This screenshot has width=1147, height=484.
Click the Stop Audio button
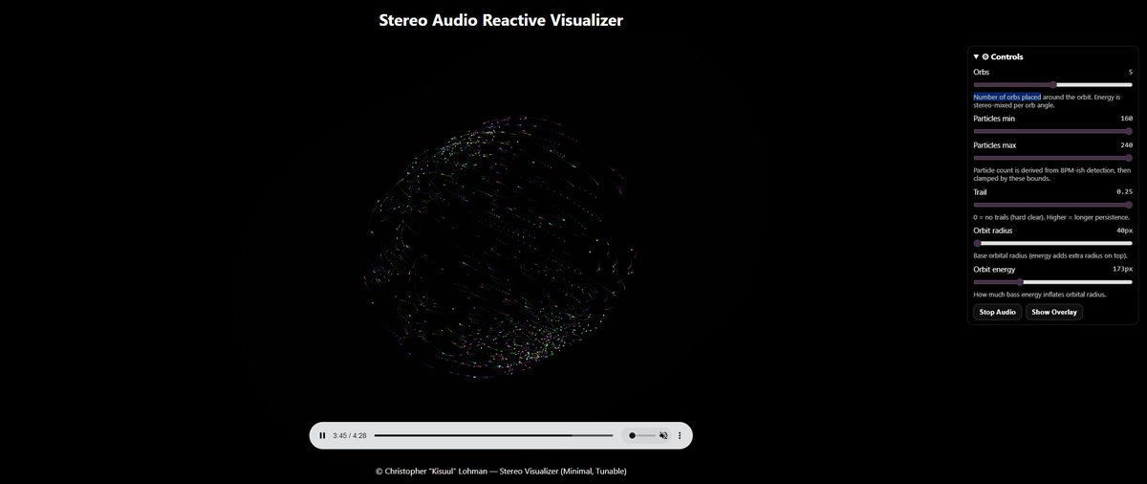click(997, 312)
